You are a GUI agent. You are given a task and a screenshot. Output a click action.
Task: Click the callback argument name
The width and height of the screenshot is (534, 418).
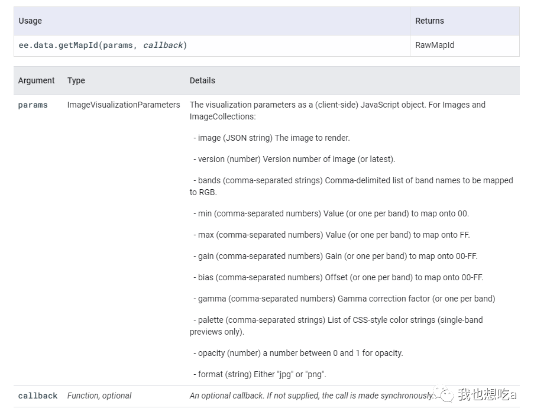38,396
